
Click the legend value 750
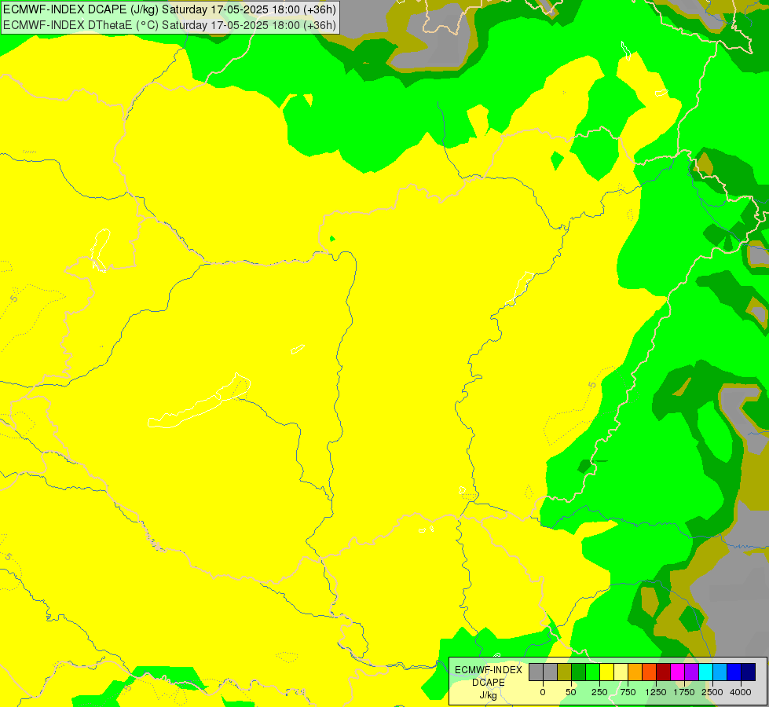tap(628, 692)
